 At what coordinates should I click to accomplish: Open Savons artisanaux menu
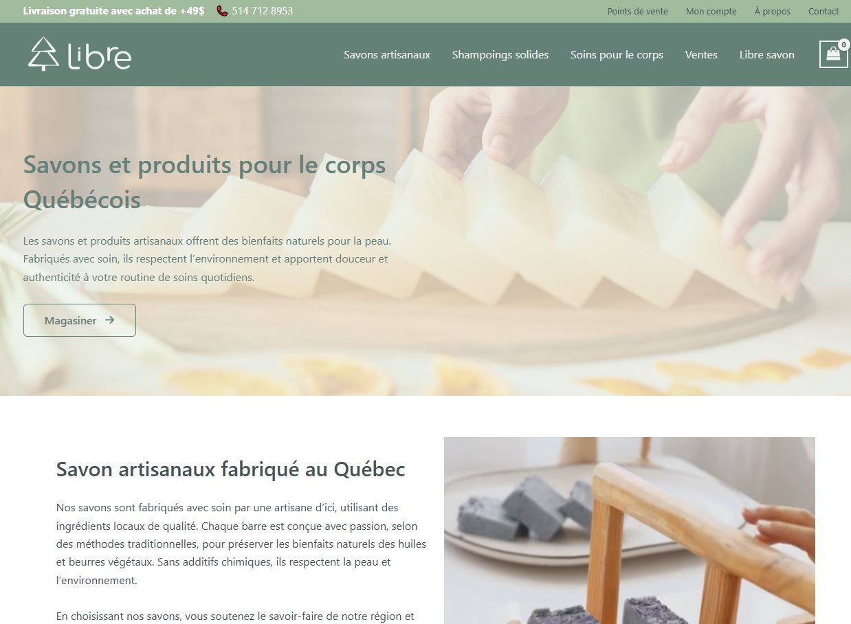click(x=387, y=55)
